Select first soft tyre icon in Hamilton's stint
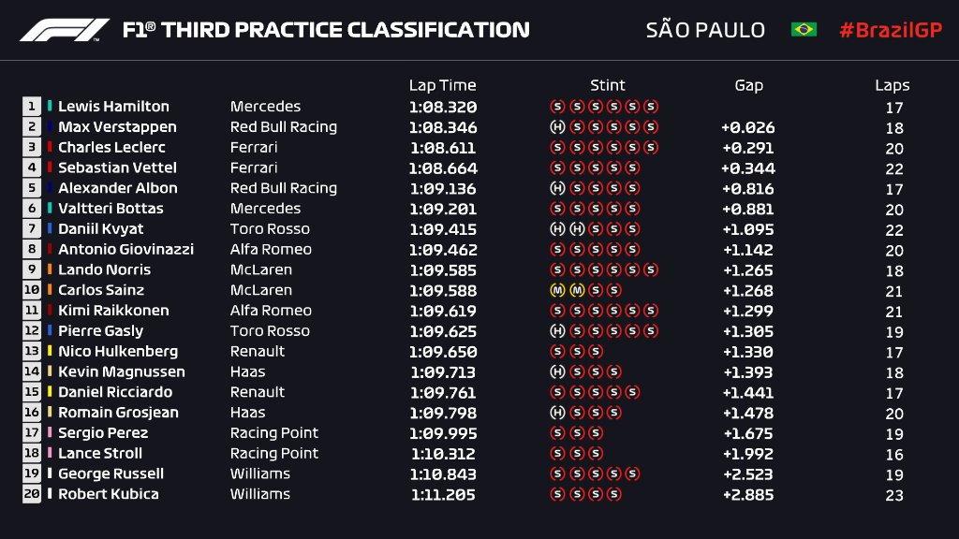Screen dimensions: 959x539 pyautogui.click(x=557, y=107)
